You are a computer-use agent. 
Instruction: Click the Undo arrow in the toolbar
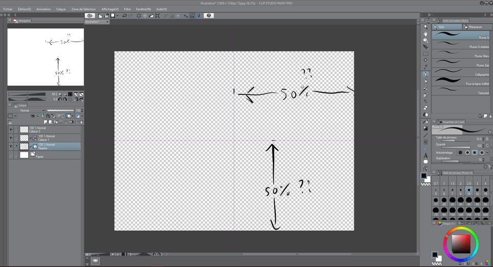124,16
